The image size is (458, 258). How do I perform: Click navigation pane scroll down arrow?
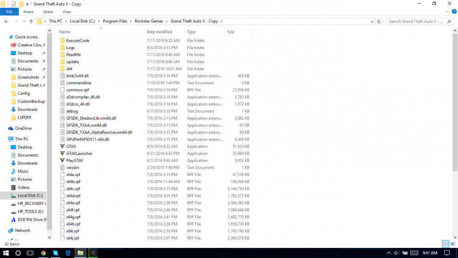click(x=49, y=237)
